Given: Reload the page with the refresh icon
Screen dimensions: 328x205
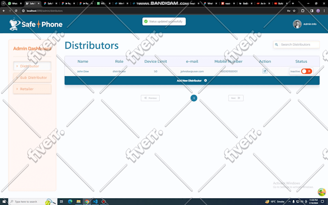Looking at the screenshot, I should (x=16, y=11).
